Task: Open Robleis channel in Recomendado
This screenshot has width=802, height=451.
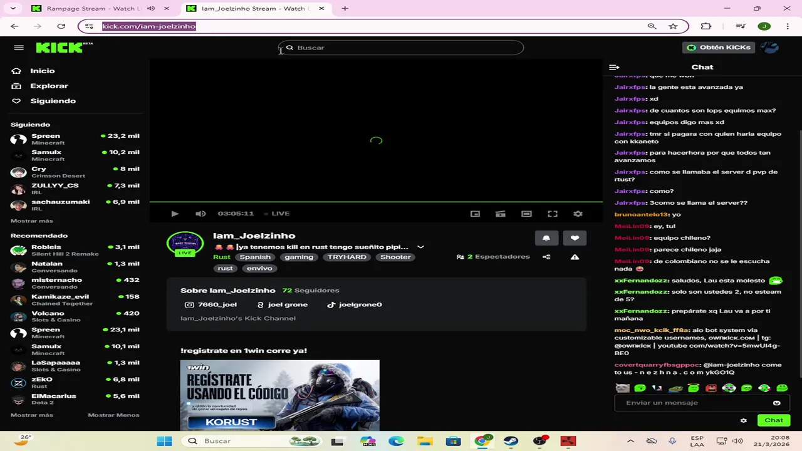Action: [75, 250]
